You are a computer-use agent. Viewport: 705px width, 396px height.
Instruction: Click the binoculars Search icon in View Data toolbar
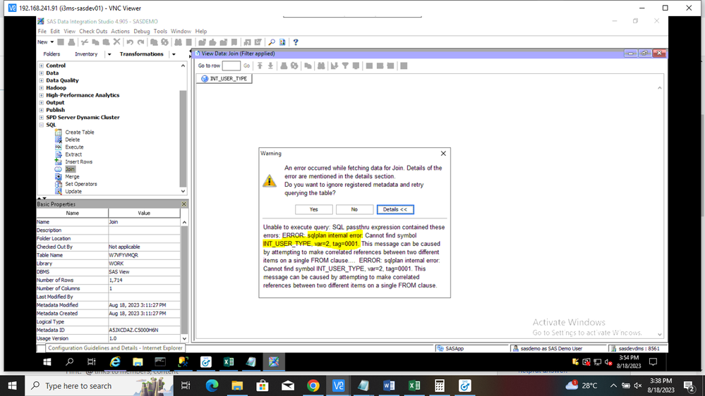321,66
